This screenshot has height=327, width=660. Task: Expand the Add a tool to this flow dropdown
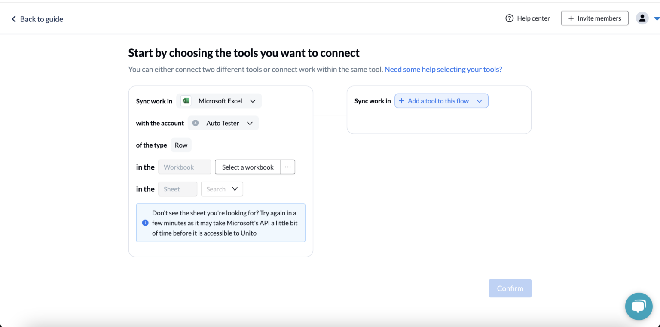coord(479,100)
